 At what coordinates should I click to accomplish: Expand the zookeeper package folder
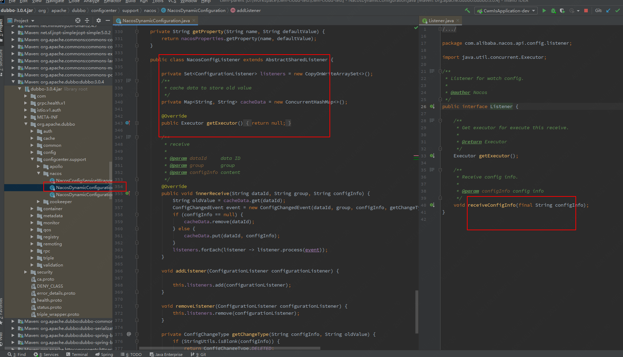pos(39,202)
